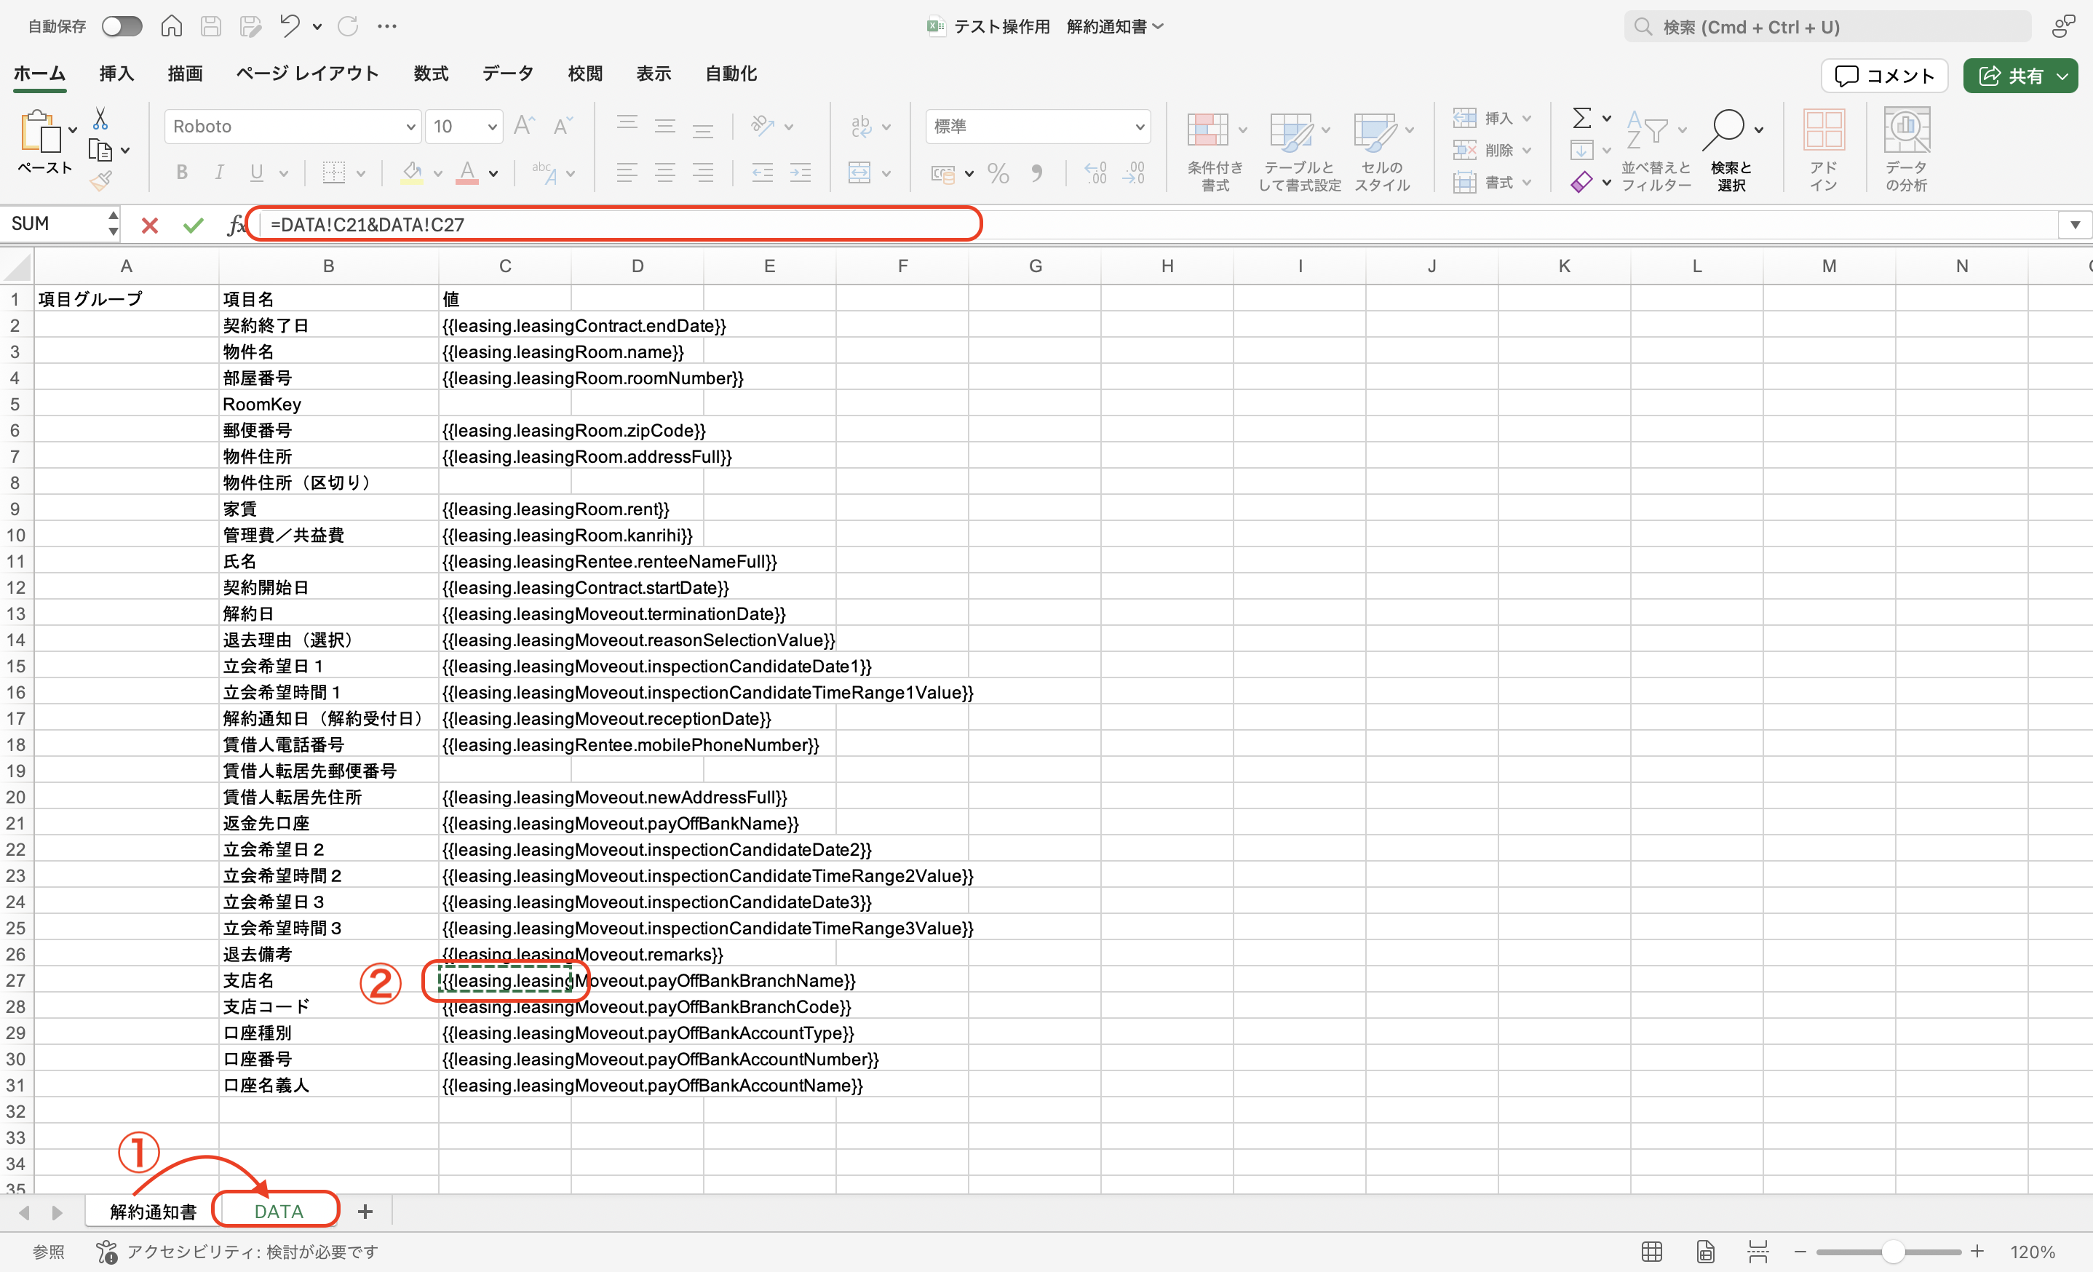The image size is (2093, 1272).
Task: Select the 解約通知書 sheet tab
Action: [153, 1212]
